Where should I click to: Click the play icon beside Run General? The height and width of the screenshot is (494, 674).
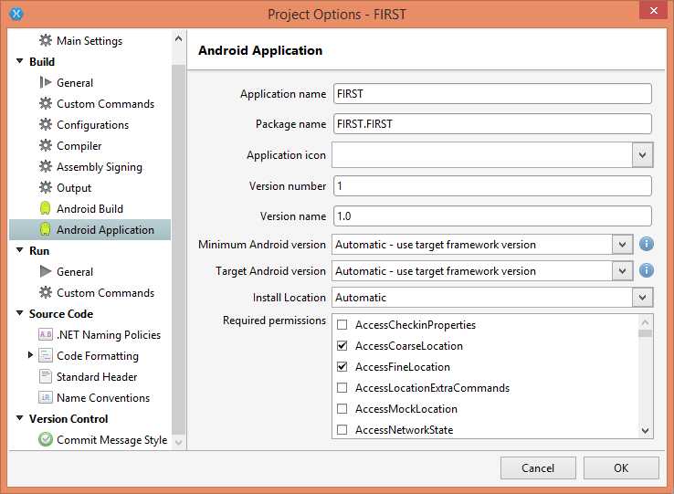click(46, 271)
